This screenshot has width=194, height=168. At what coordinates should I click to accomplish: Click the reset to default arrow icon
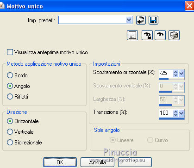click(141, 20)
